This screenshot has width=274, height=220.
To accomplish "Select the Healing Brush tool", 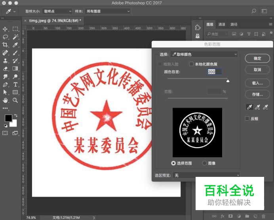I will click(x=5, y=53).
